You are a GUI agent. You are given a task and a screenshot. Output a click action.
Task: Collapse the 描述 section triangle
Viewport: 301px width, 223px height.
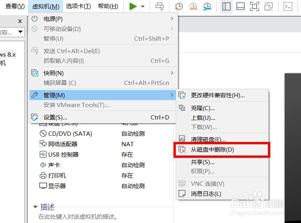coord(35,207)
